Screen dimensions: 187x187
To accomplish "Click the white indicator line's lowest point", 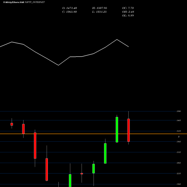I will pyautogui.click(x=58, y=65).
